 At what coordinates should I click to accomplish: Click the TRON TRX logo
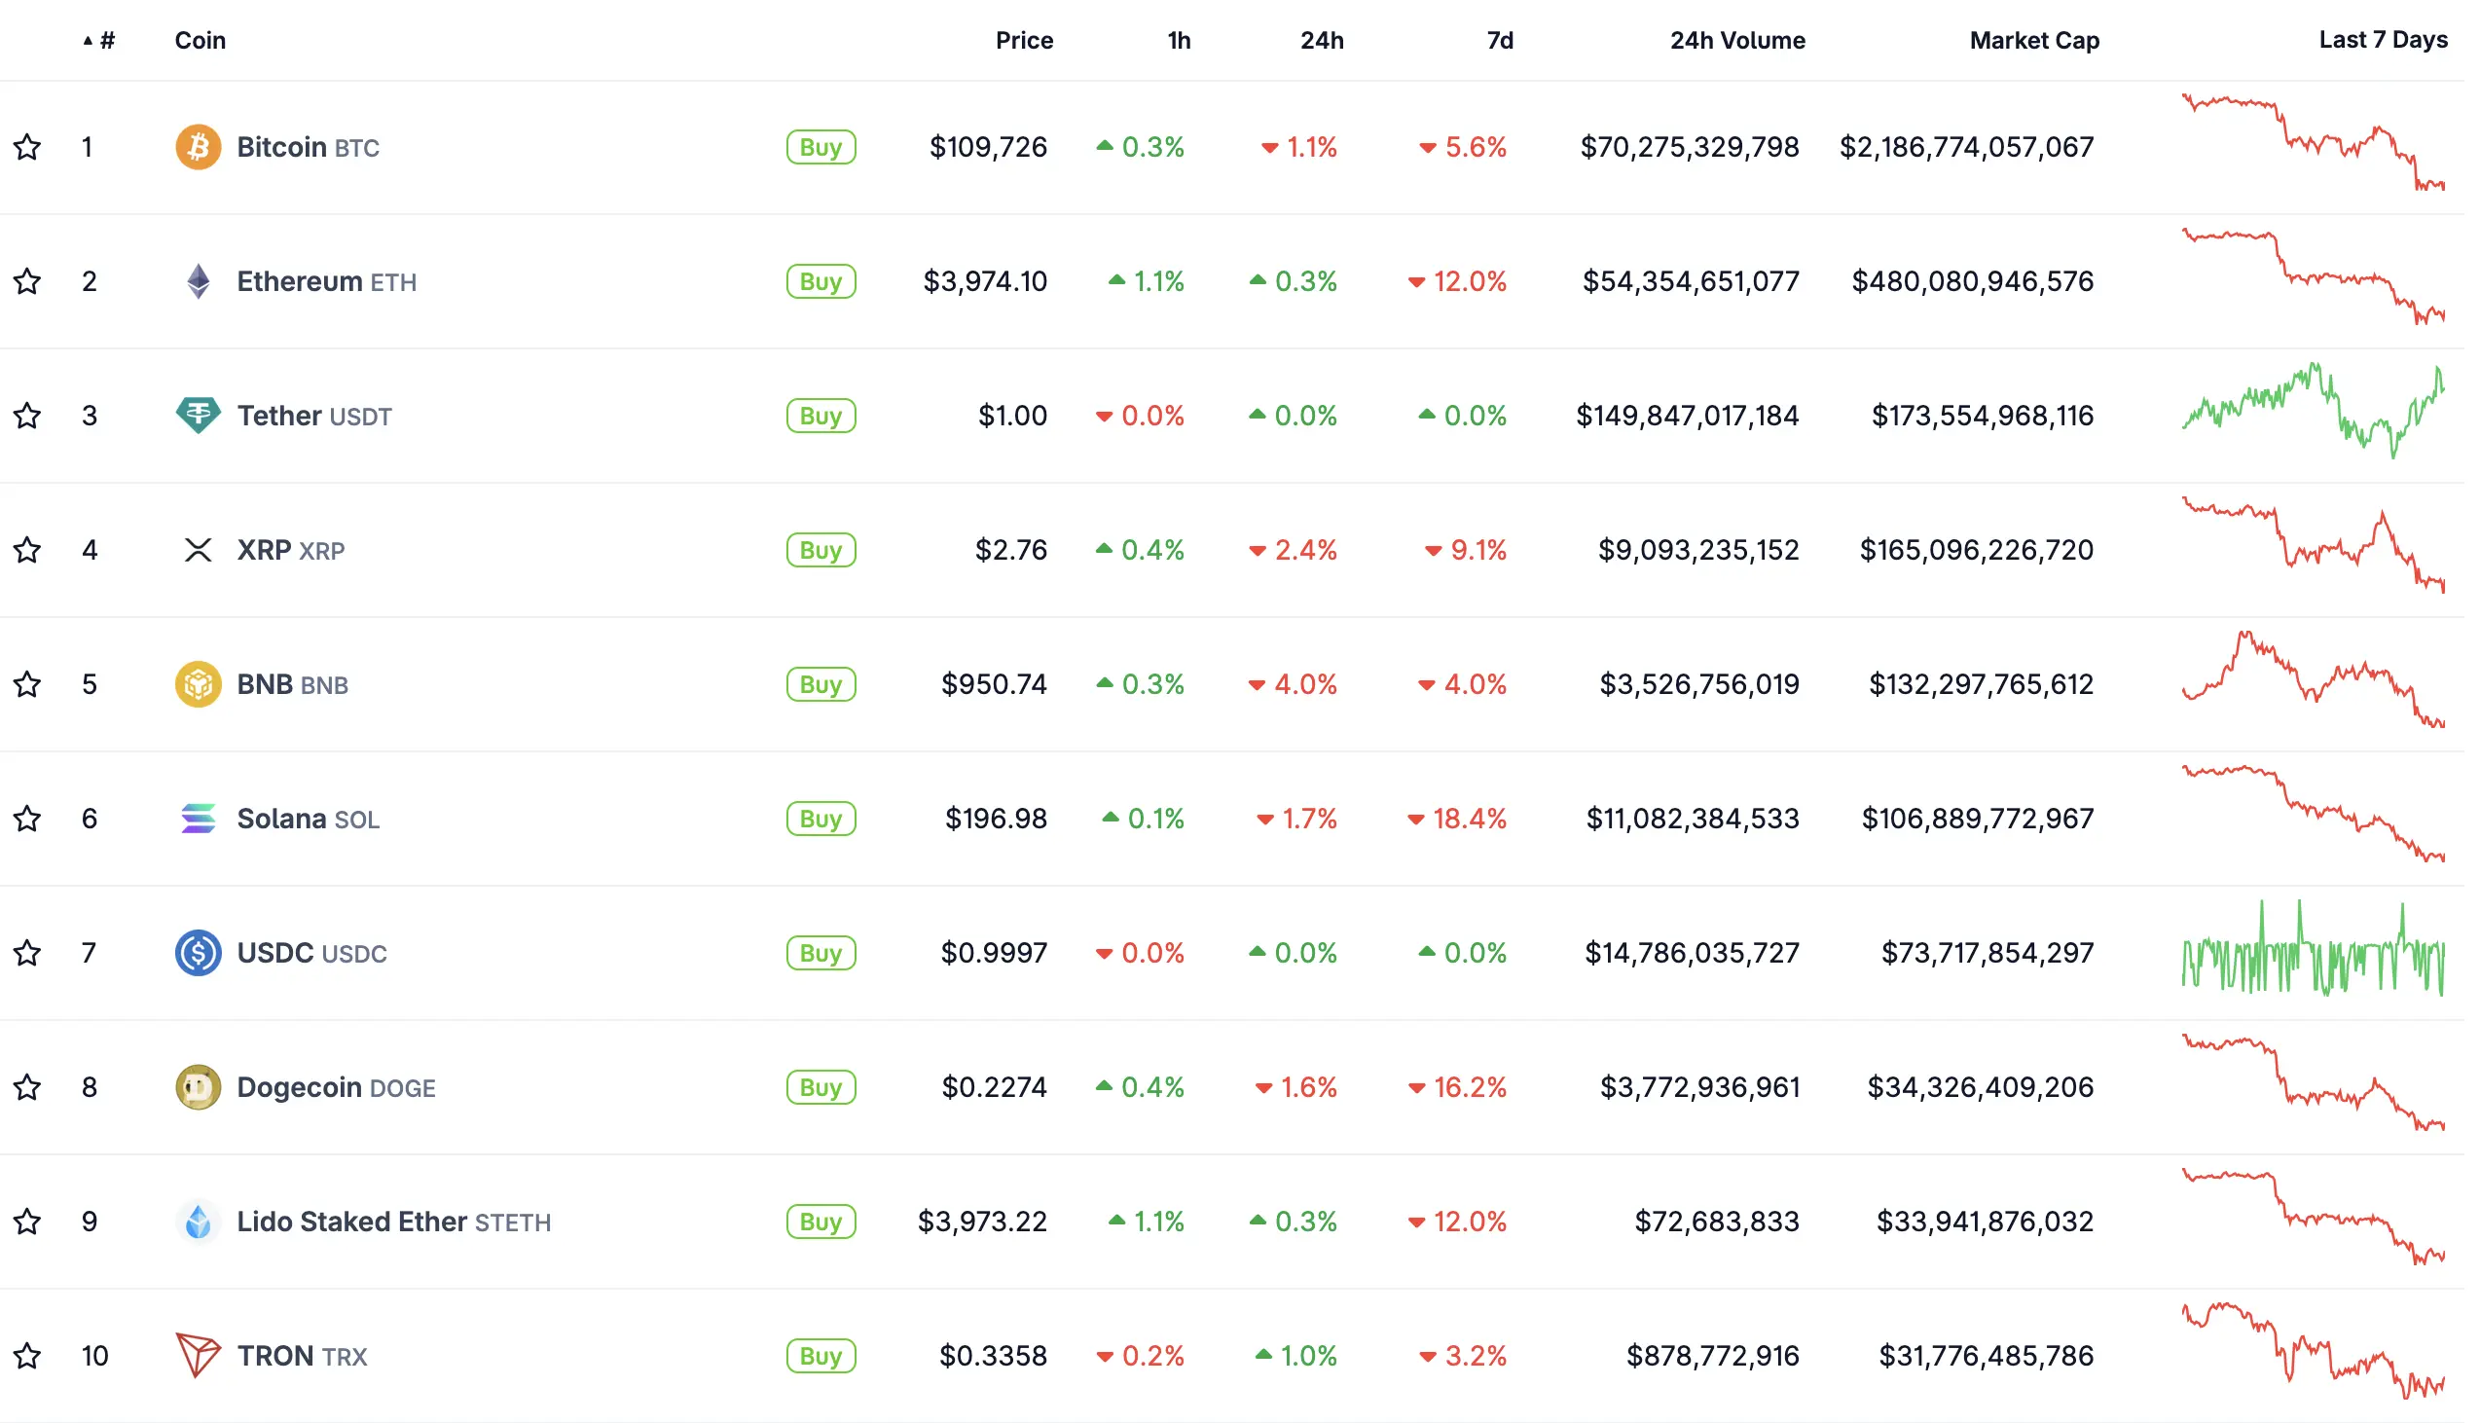click(199, 1356)
